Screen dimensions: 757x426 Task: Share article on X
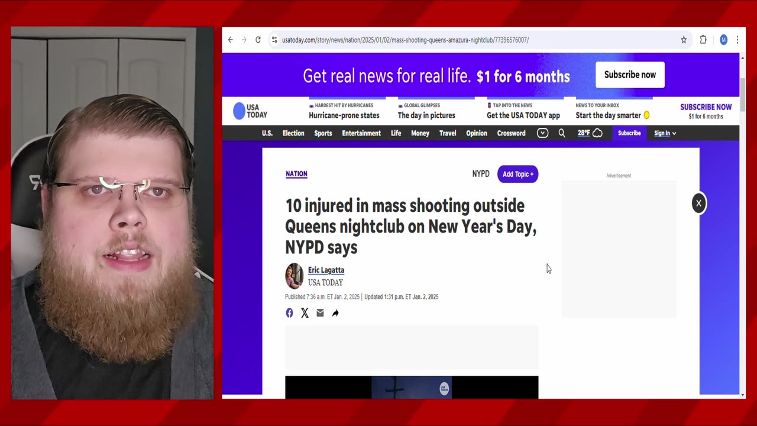pos(305,313)
